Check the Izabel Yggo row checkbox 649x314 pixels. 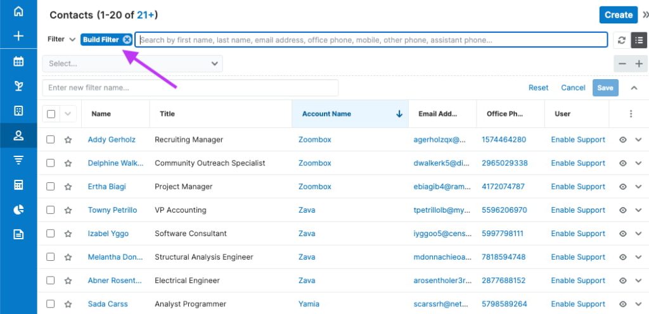(51, 234)
